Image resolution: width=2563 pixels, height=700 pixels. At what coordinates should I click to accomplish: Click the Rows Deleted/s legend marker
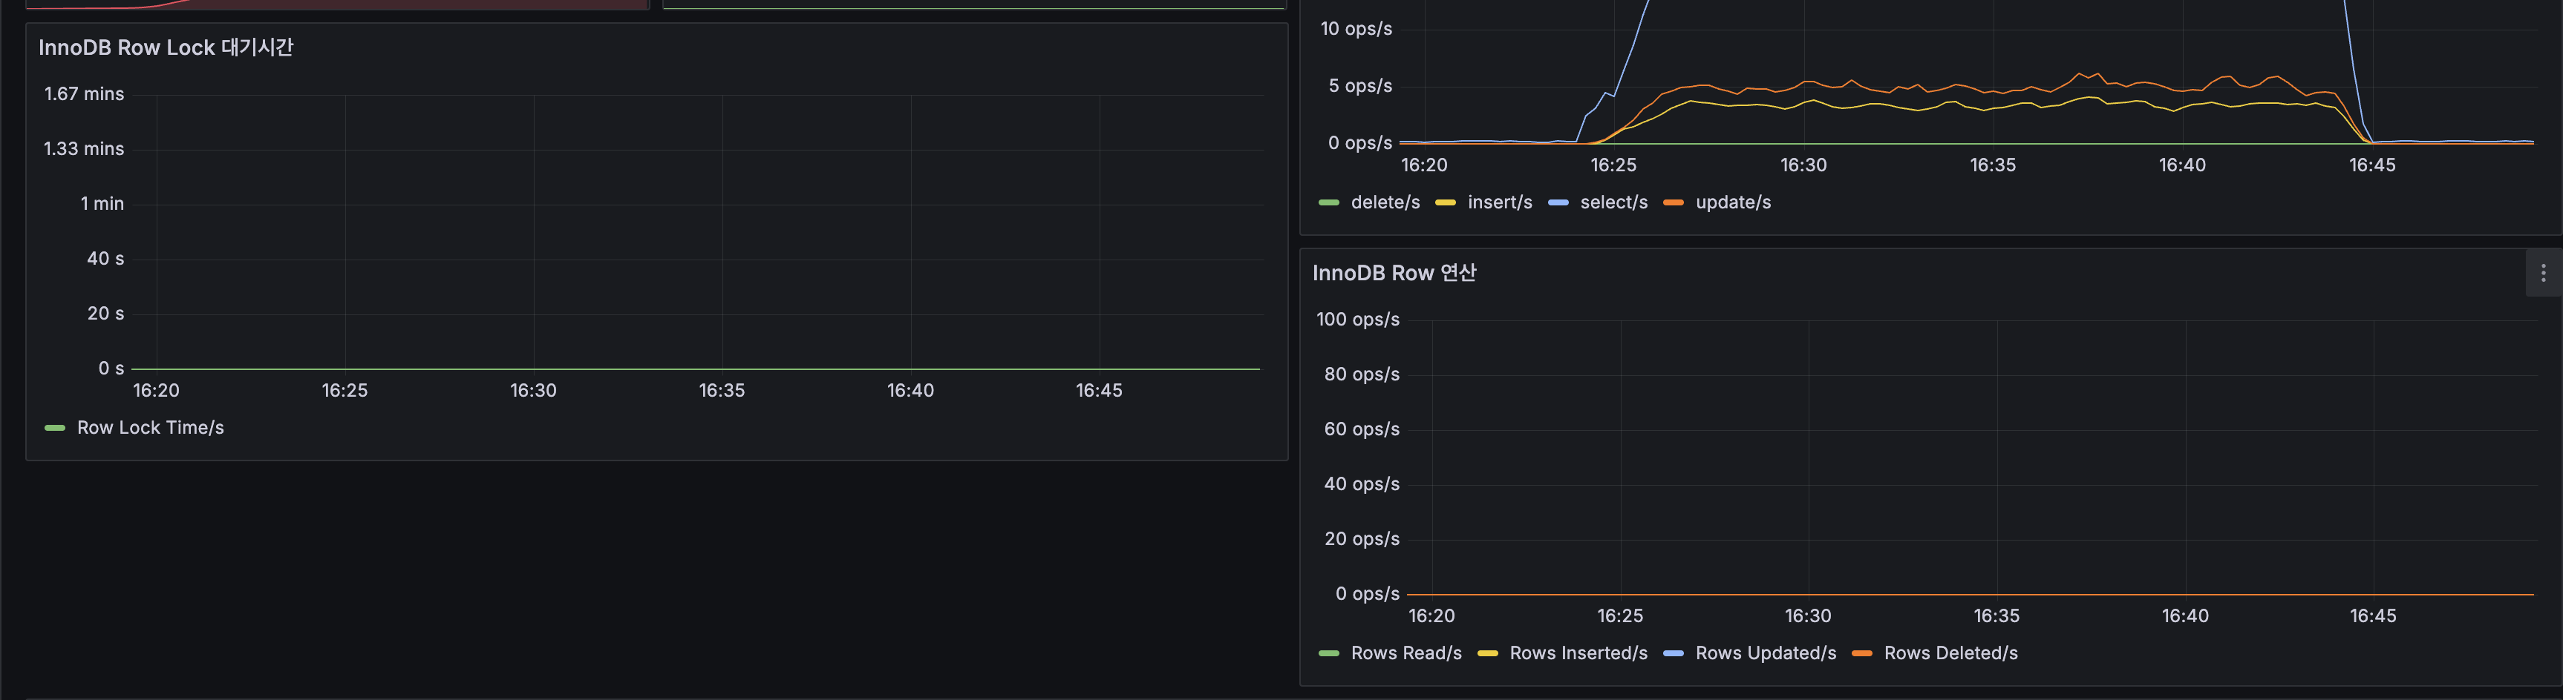point(1864,653)
